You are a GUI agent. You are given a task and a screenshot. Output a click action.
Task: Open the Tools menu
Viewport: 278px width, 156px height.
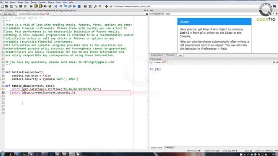pos(59,2)
